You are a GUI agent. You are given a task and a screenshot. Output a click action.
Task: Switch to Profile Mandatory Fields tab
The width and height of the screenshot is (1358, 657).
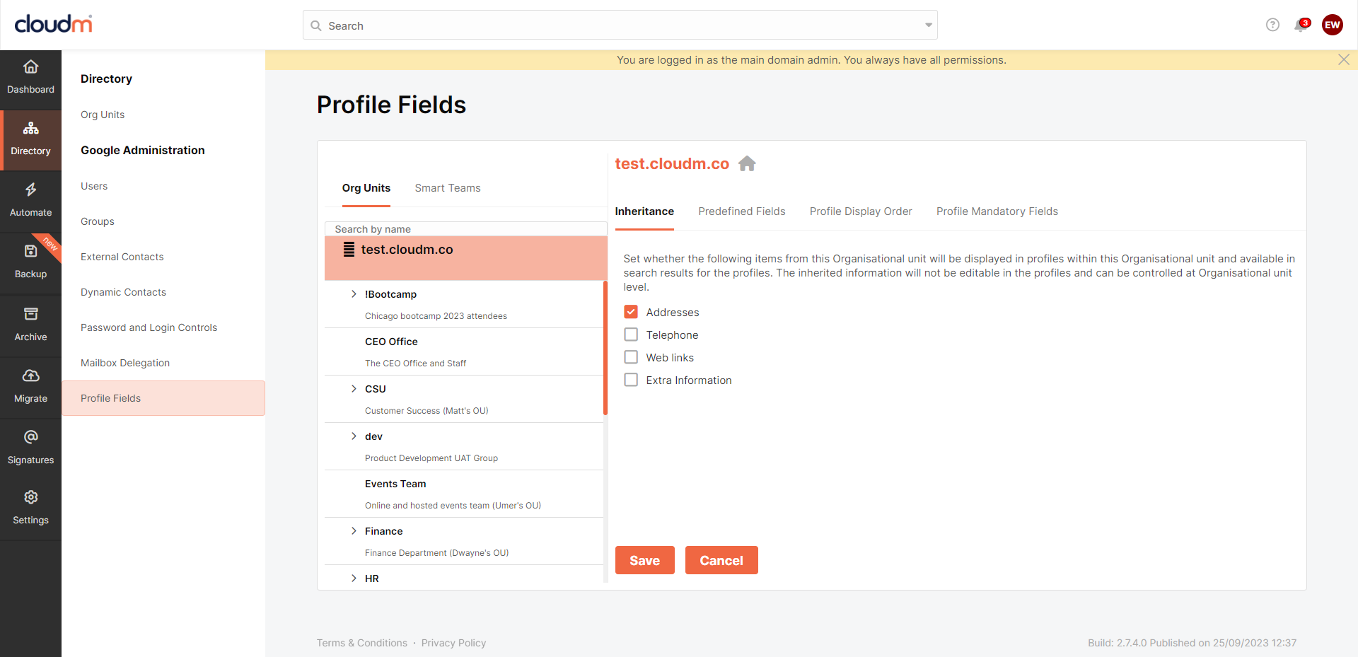(997, 211)
